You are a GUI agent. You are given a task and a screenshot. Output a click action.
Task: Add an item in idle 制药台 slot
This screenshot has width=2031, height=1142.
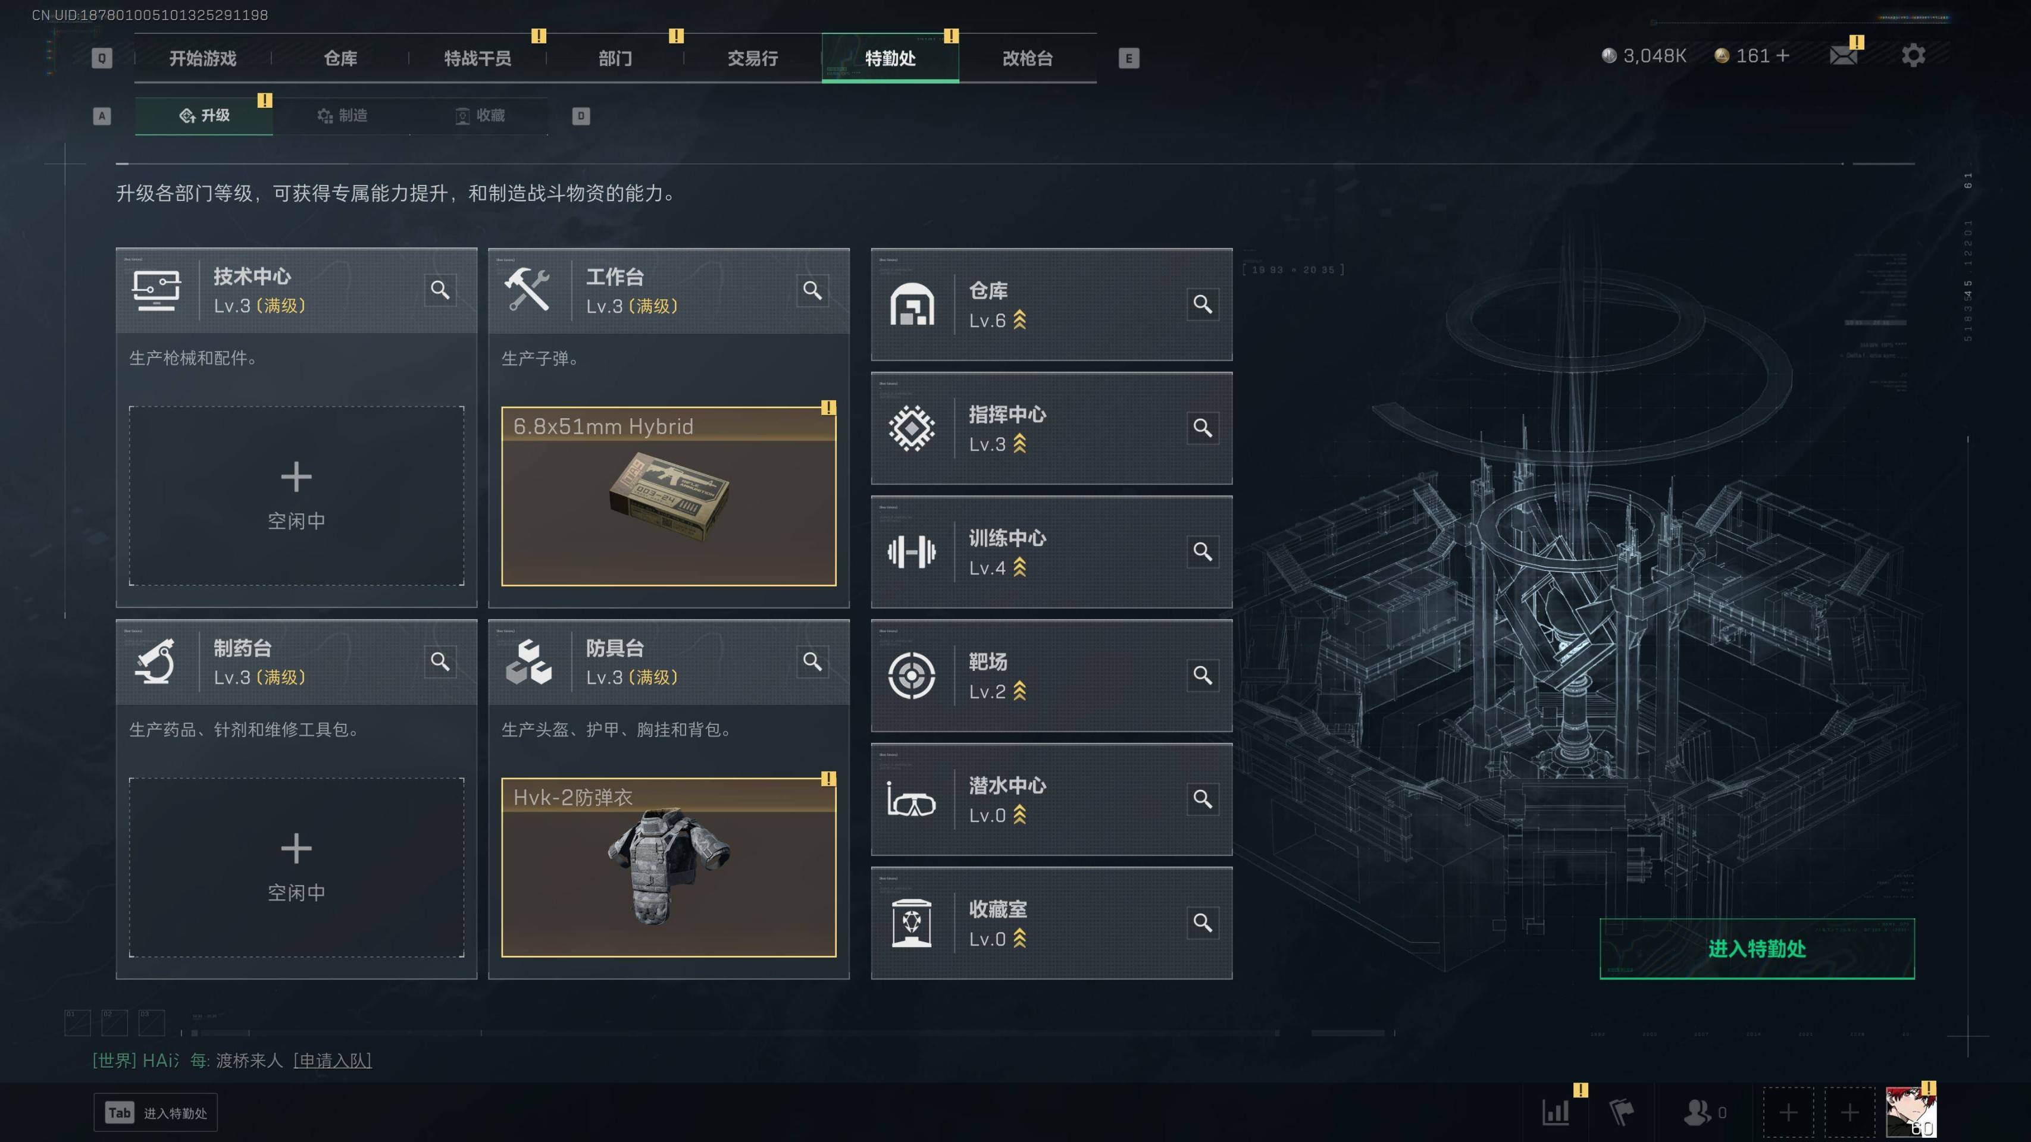pyautogui.click(x=296, y=868)
